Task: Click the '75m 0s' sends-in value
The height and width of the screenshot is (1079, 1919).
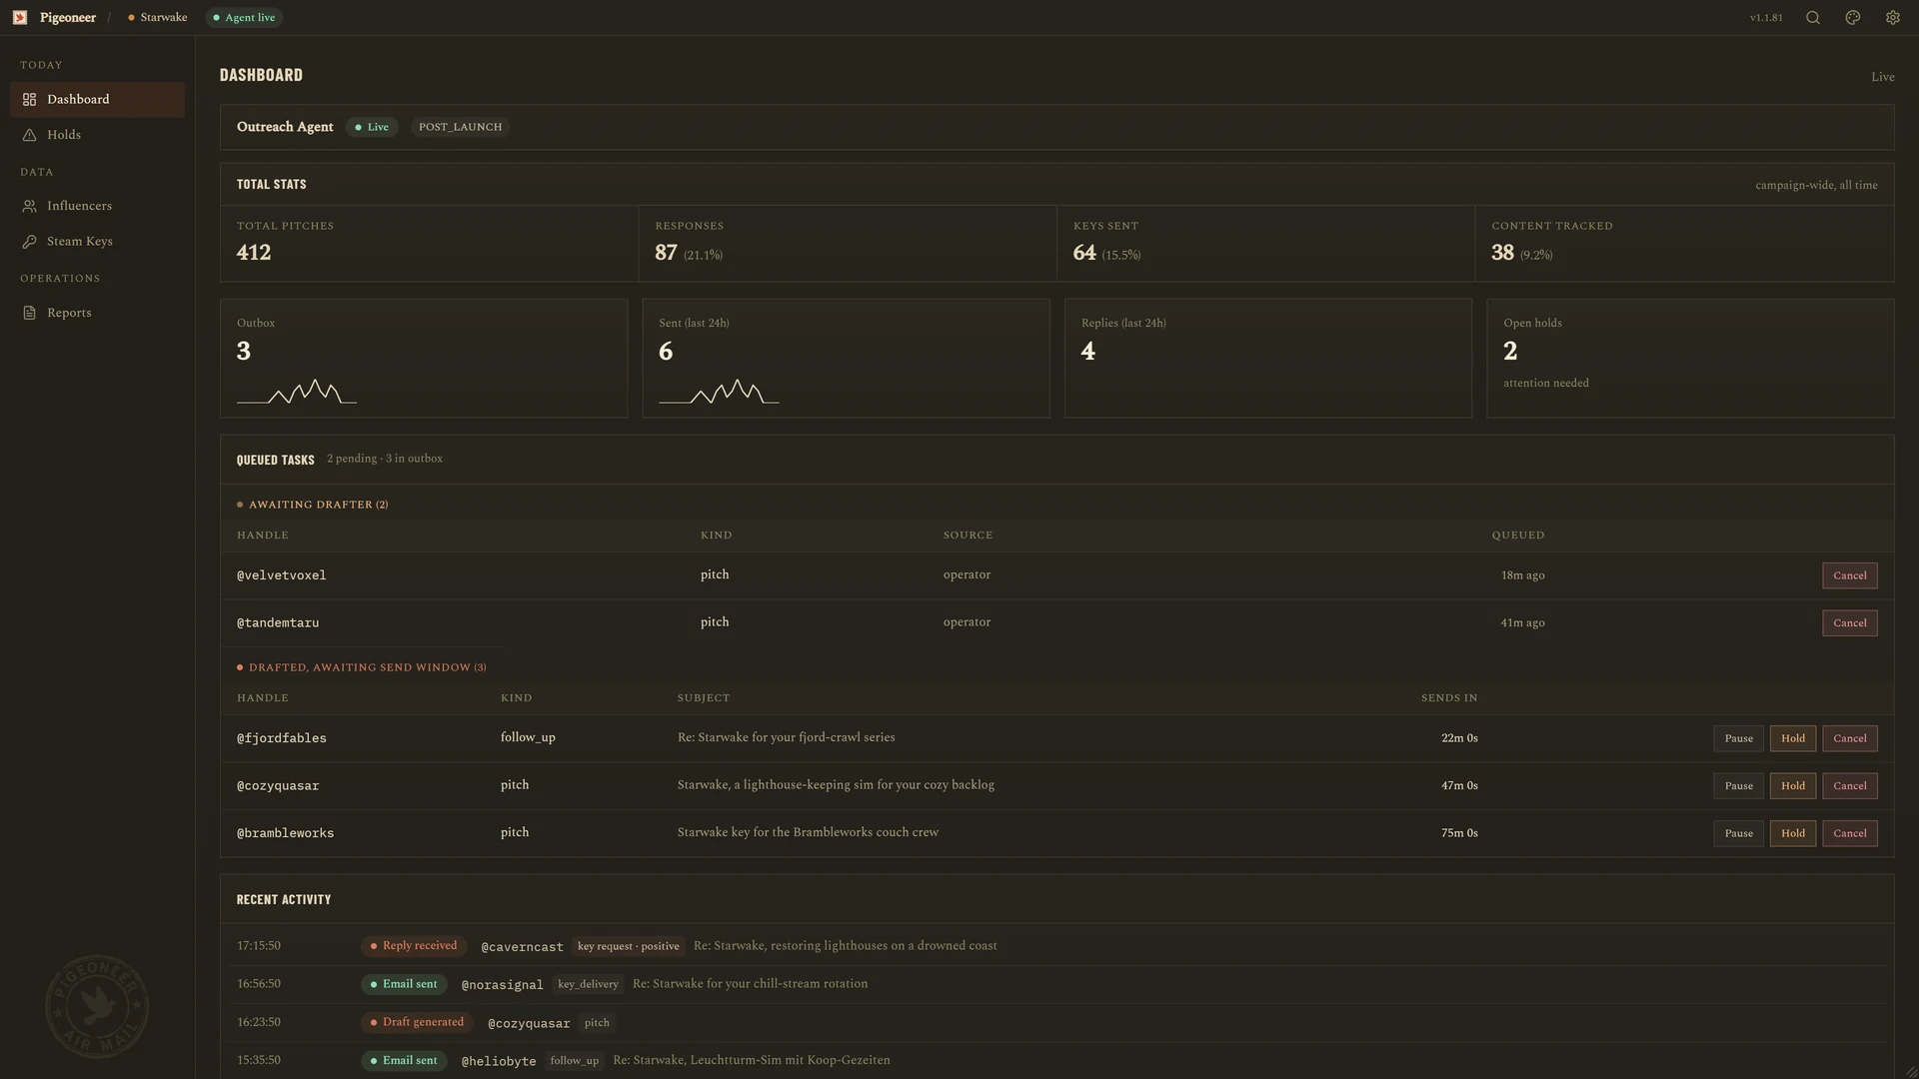Action: coord(1459,833)
